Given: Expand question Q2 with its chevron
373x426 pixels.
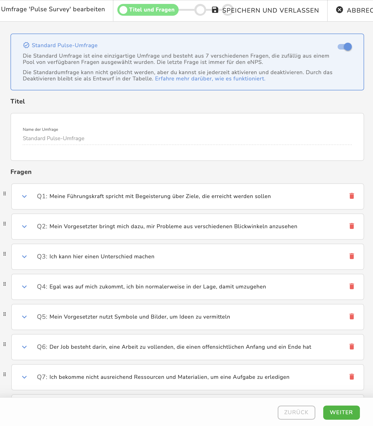Looking at the screenshot, I should pos(24,226).
